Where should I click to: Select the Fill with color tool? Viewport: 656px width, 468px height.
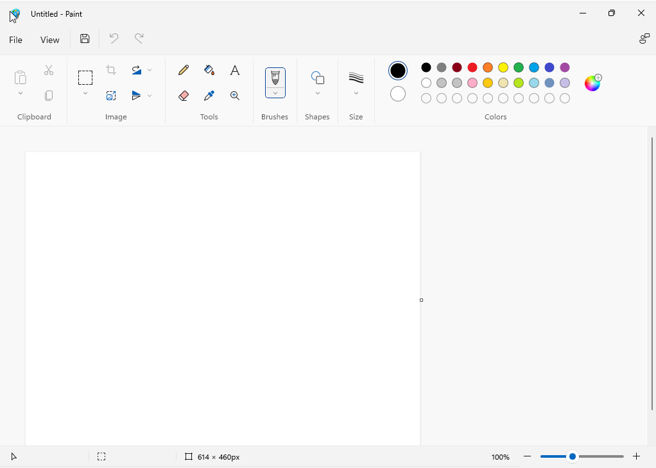[209, 70]
